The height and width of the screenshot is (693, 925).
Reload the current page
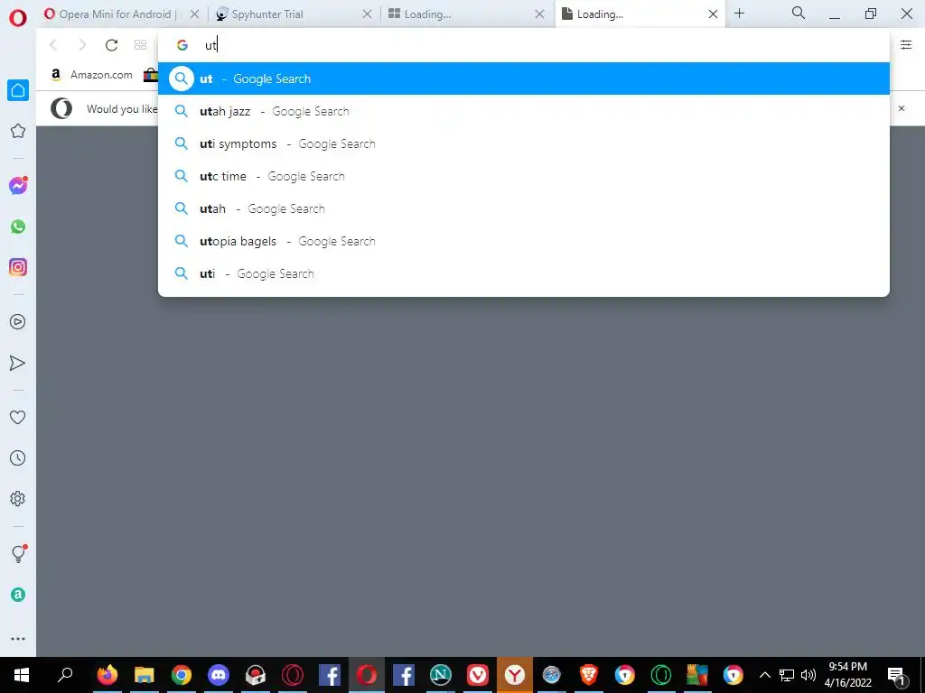[111, 45]
